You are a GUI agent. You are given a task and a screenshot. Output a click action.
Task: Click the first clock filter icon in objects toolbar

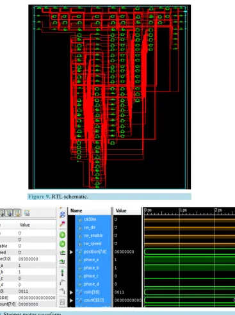pyautogui.click(x=2, y=213)
